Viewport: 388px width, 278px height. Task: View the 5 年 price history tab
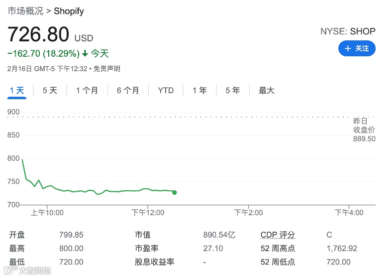tap(232, 91)
